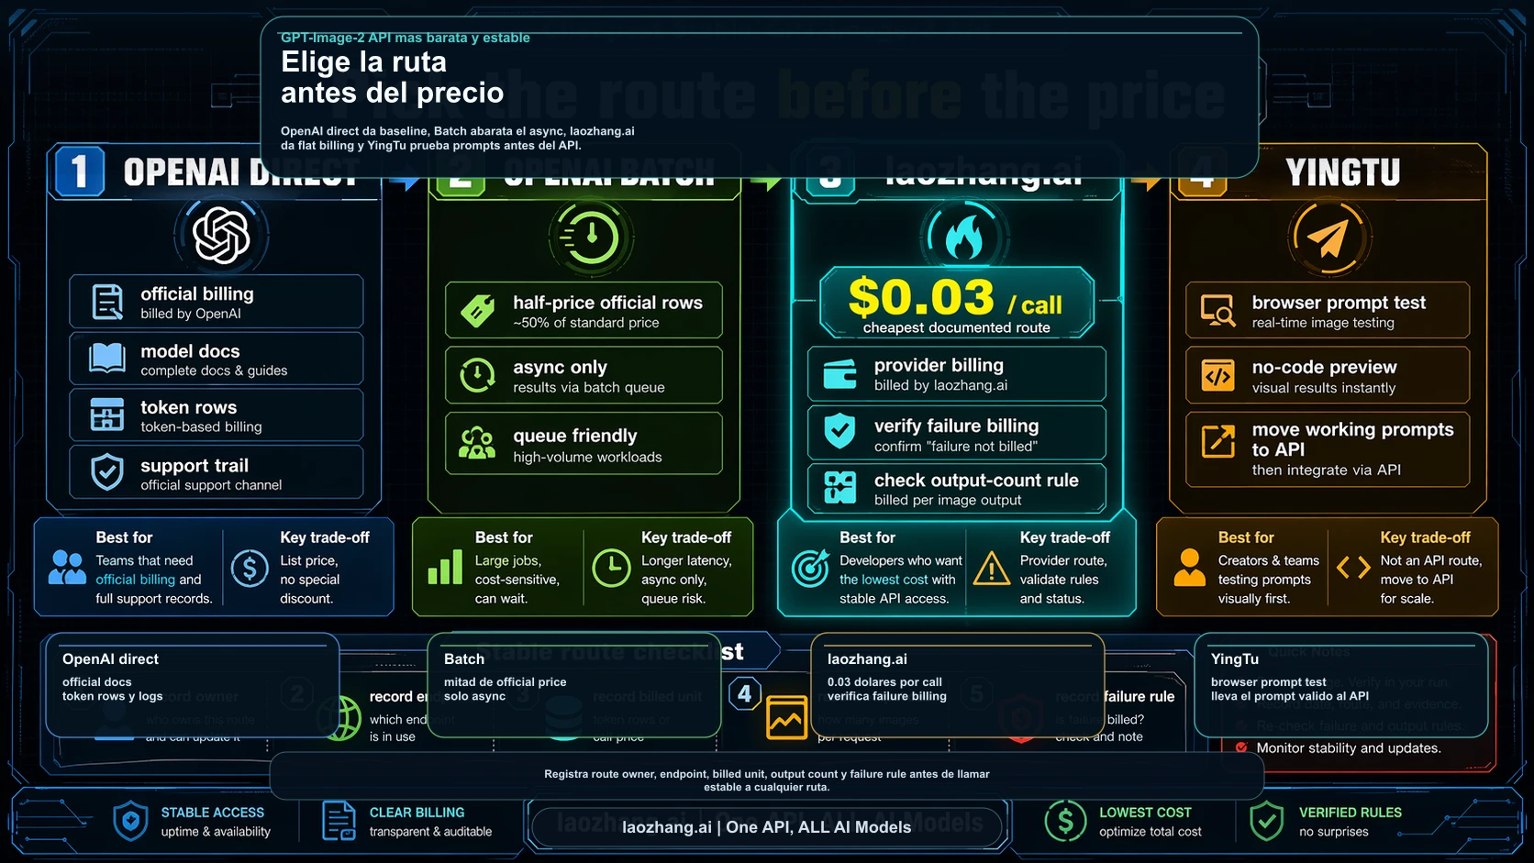Viewport: 1534px width, 863px height.
Task: Select the globe icon beside record endpoint
Action: pyautogui.click(x=347, y=718)
